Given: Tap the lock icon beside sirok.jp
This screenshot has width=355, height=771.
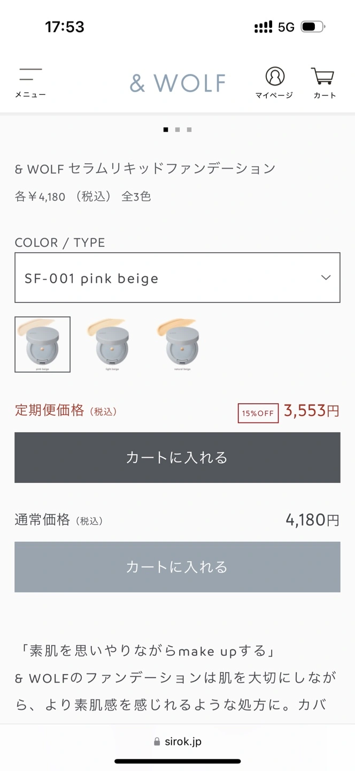Looking at the screenshot, I should 157,742.
